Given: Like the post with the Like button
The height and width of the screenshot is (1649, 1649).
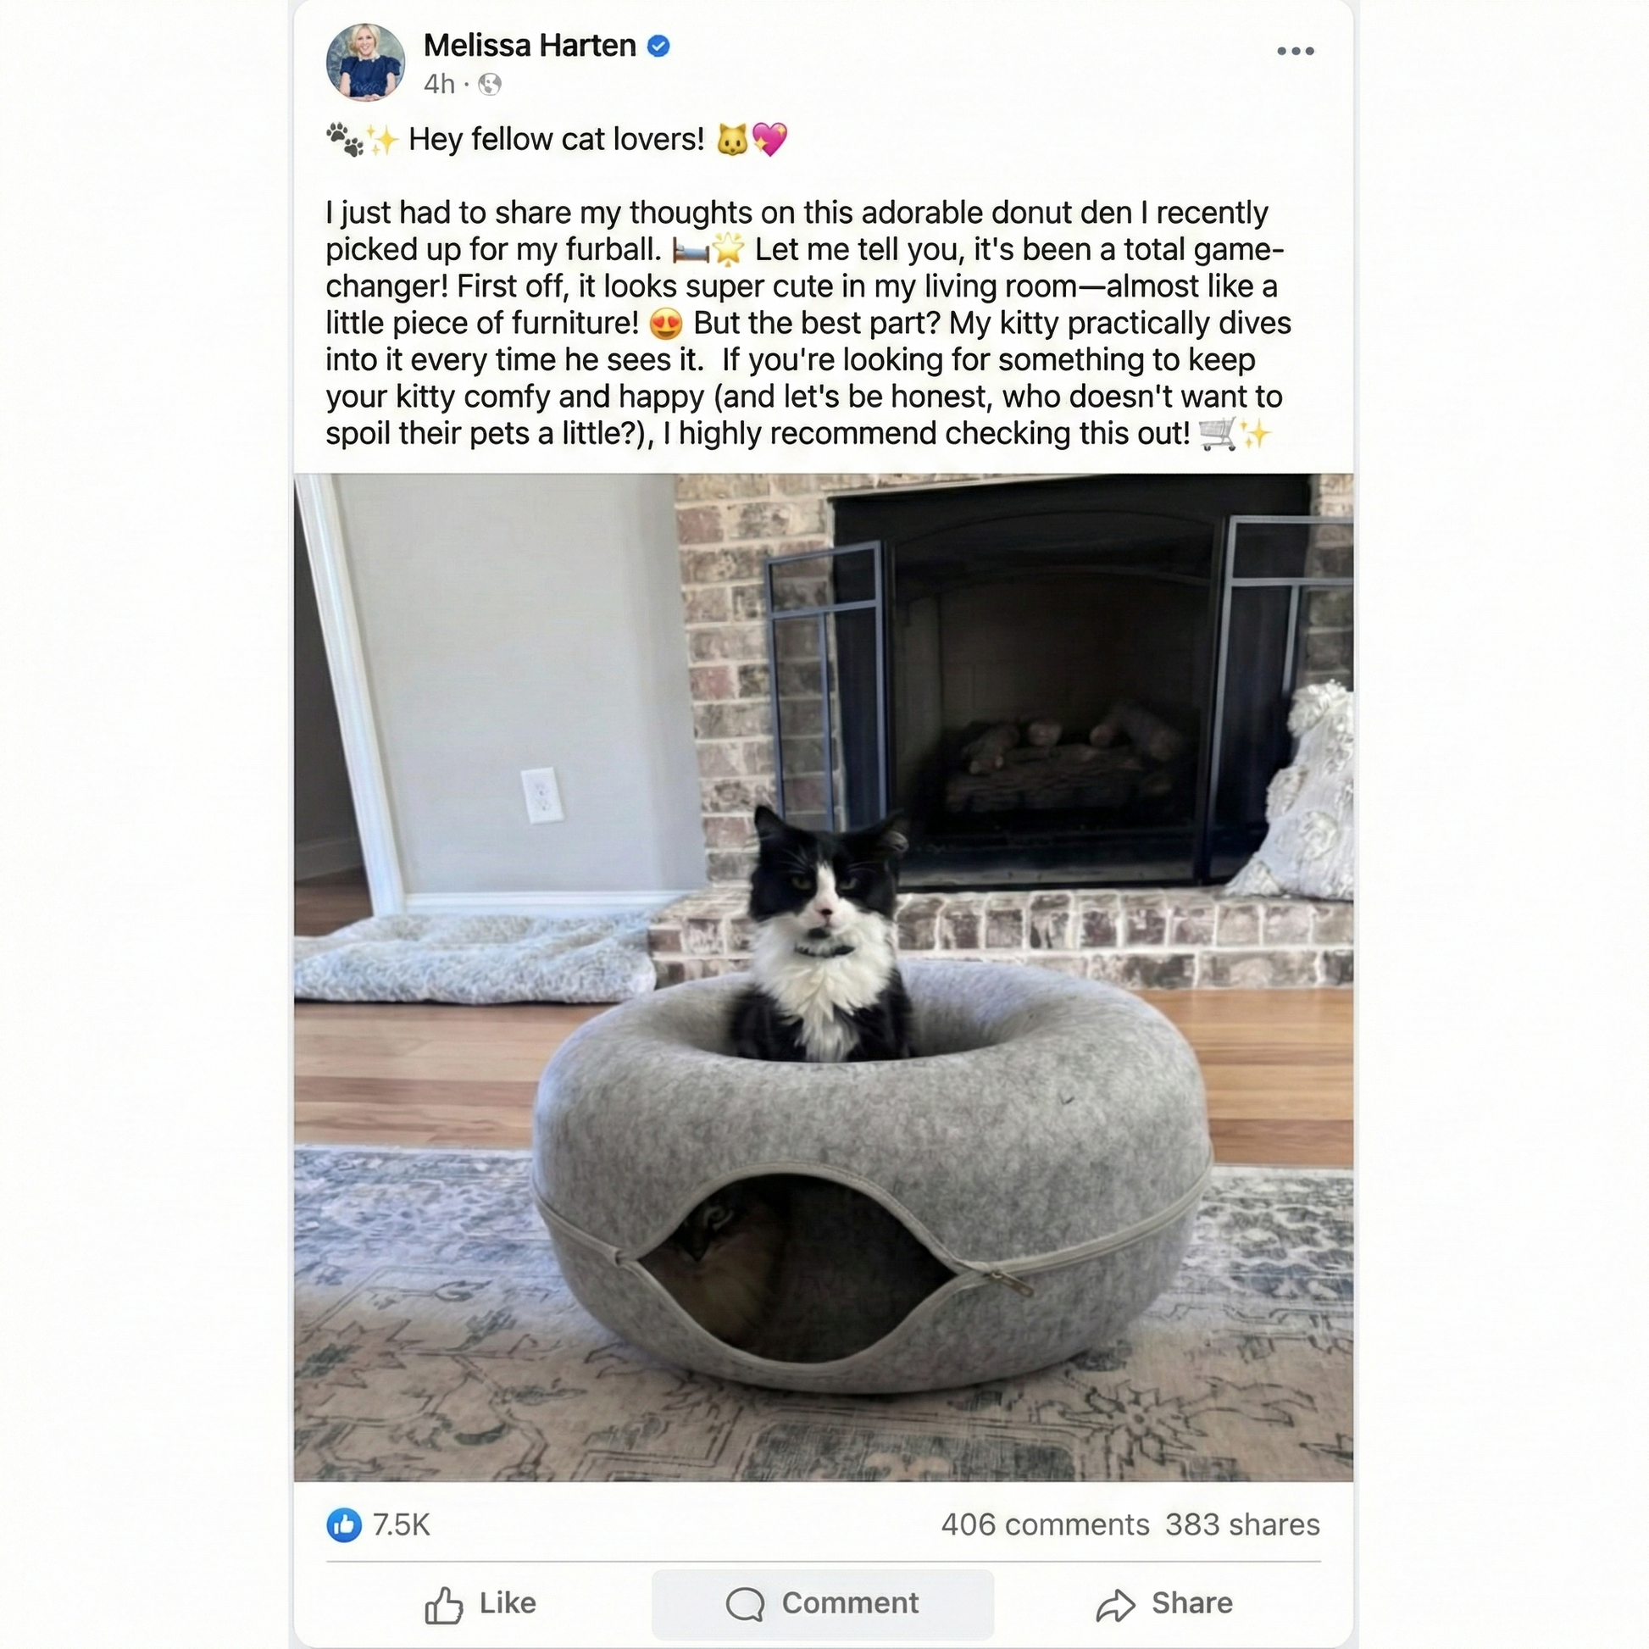Looking at the screenshot, I should [480, 1604].
